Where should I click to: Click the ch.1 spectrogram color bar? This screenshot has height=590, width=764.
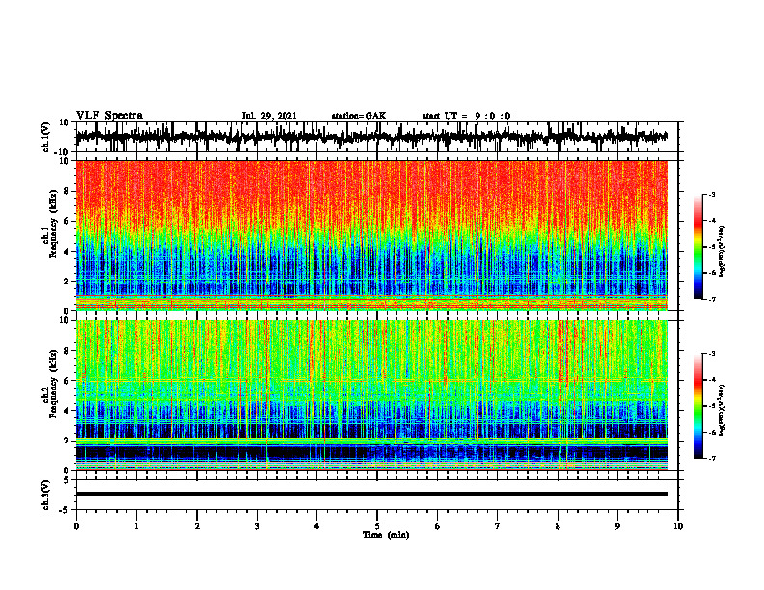[698, 247]
